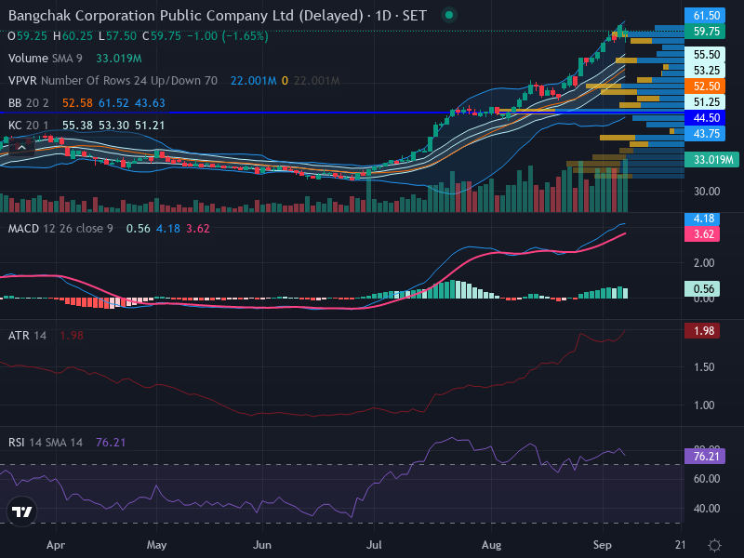The height and width of the screenshot is (558, 744).
Task: Click the TradingView logo icon
Action: click(21, 511)
